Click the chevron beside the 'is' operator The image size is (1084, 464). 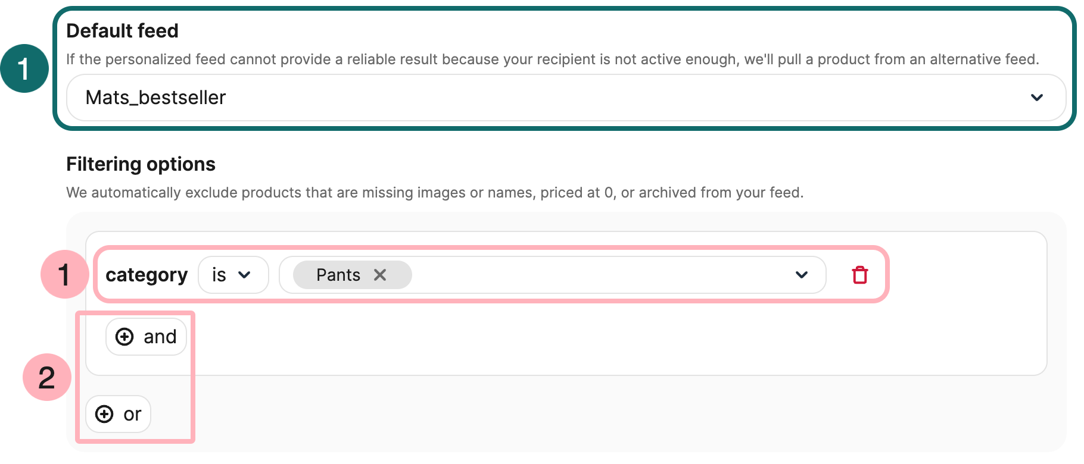pos(246,275)
